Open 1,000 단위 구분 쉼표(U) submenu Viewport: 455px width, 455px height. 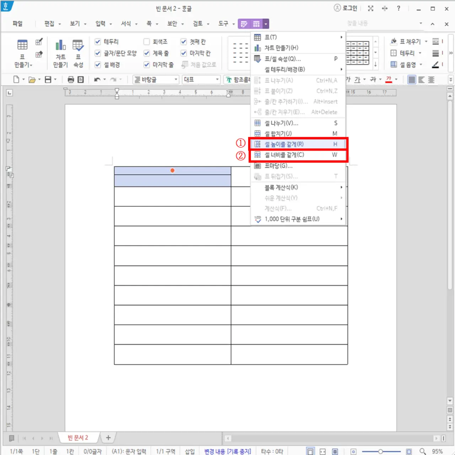[x=299, y=219]
